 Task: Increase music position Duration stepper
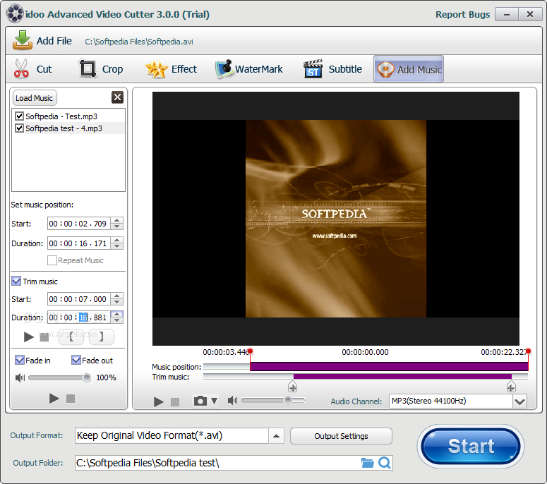pos(117,240)
